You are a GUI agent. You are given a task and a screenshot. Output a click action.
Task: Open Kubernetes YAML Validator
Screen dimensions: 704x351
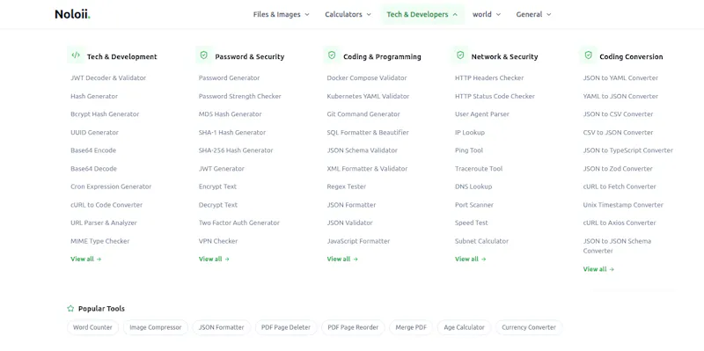[368, 97]
